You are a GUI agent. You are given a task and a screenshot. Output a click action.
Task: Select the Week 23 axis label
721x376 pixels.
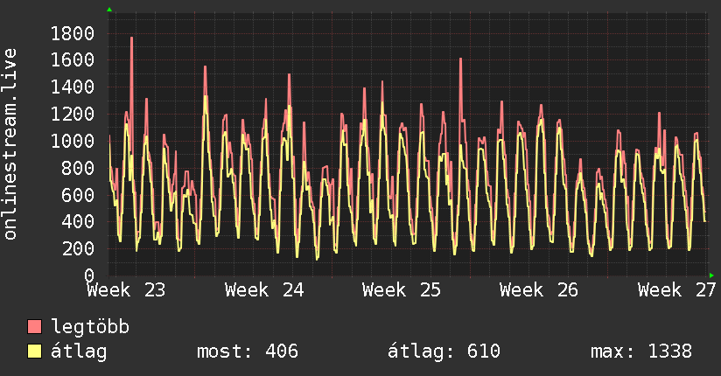pyautogui.click(x=126, y=290)
